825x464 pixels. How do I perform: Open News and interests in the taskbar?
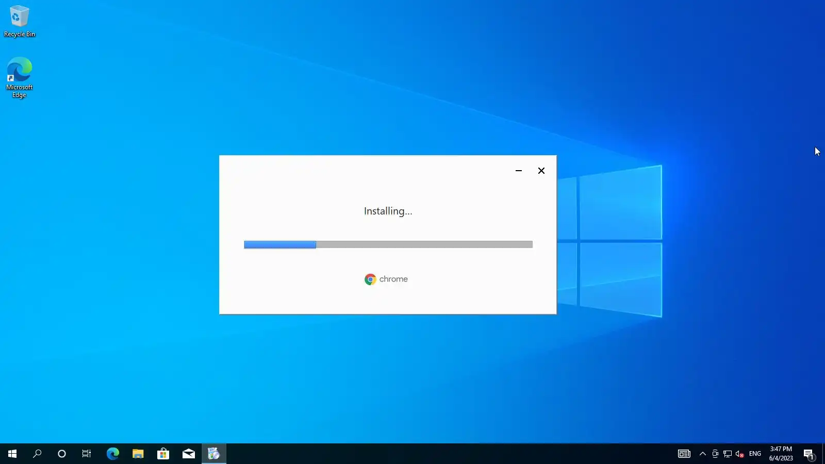point(684,454)
